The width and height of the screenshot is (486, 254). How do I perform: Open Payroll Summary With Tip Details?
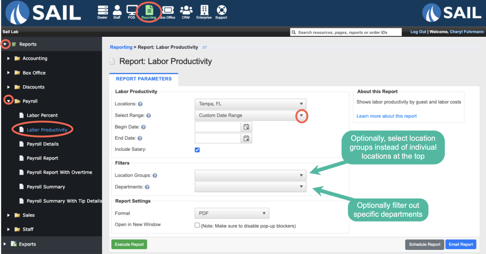(x=64, y=201)
